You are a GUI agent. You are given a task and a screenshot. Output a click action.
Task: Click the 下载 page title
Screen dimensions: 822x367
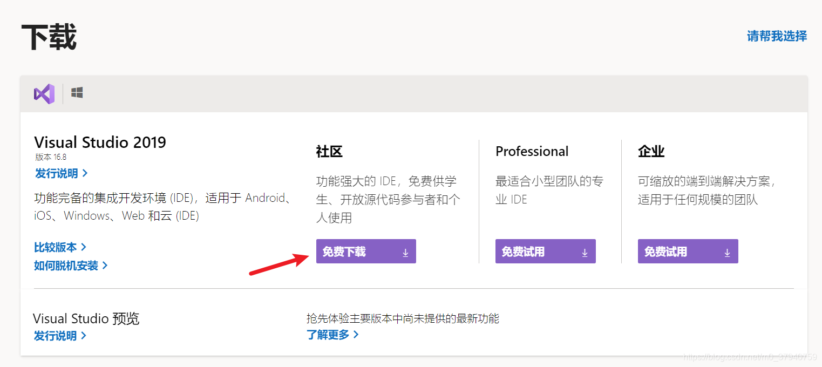pyautogui.click(x=49, y=37)
